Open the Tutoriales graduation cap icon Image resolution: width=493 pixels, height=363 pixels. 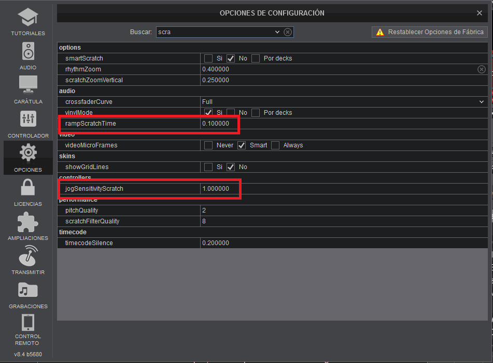(28, 17)
